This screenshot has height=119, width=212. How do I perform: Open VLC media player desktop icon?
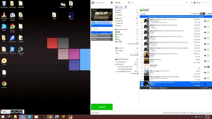click(4, 17)
